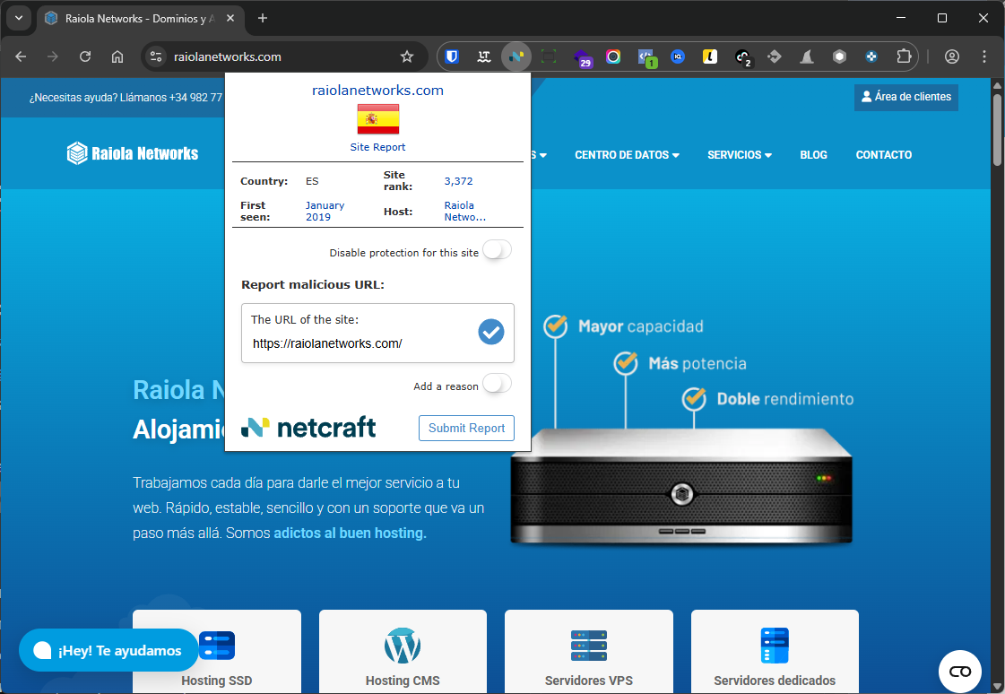The width and height of the screenshot is (1005, 694).
Task: View site information in address bar
Action: (x=156, y=57)
